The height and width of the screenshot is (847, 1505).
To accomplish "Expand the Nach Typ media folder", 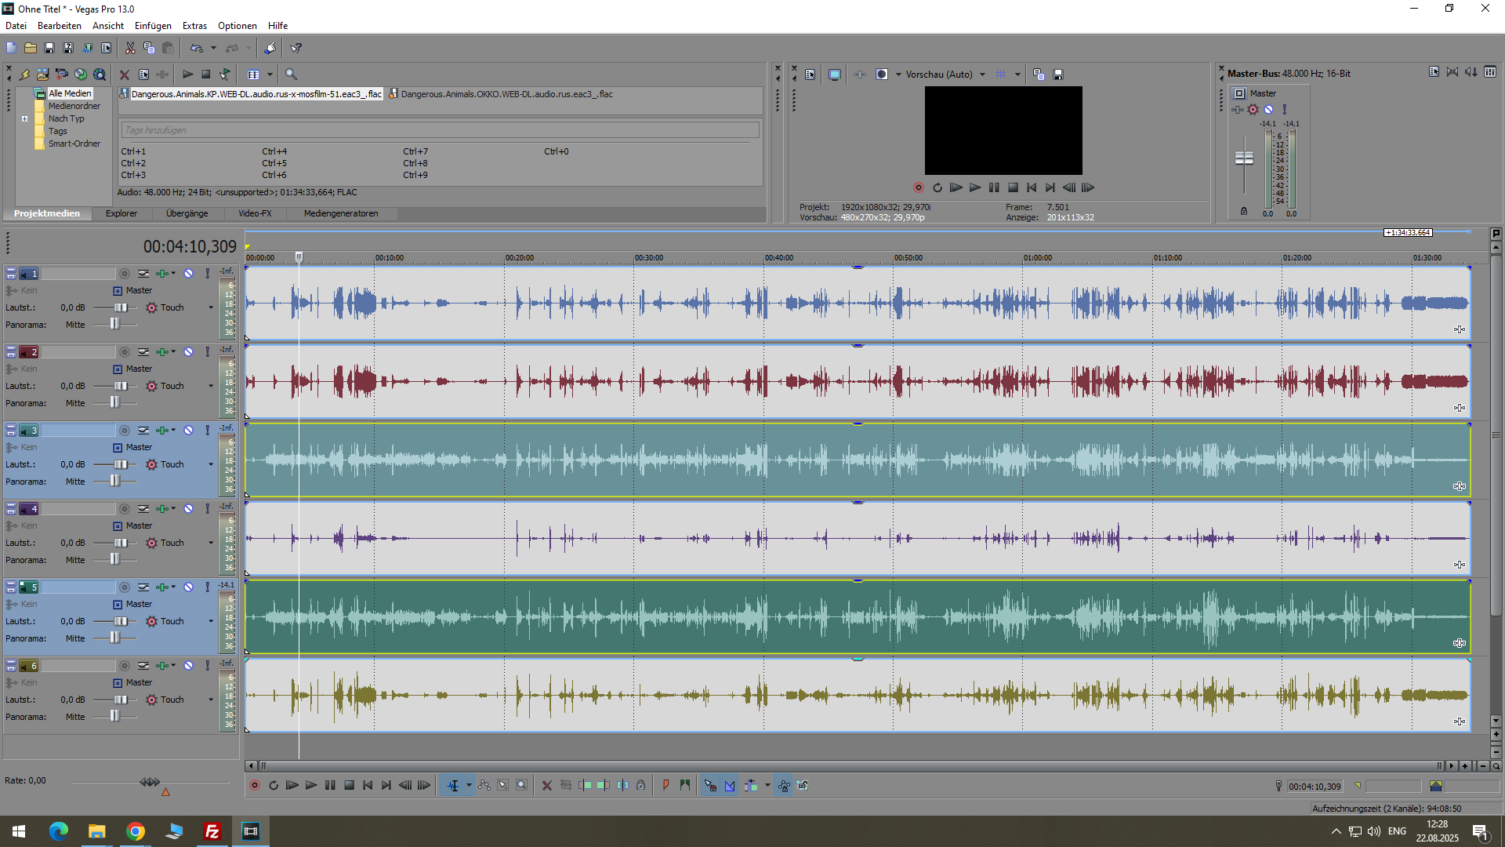I will 25,119.
